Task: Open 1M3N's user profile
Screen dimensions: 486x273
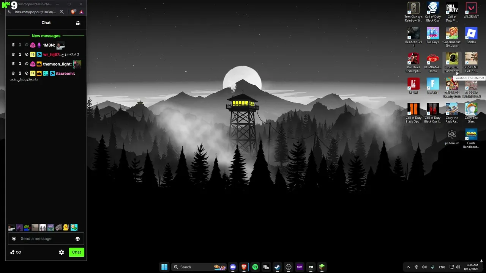Action: coord(49,45)
